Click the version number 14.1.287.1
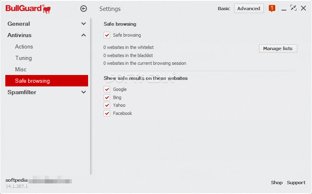 click(17, 186)
